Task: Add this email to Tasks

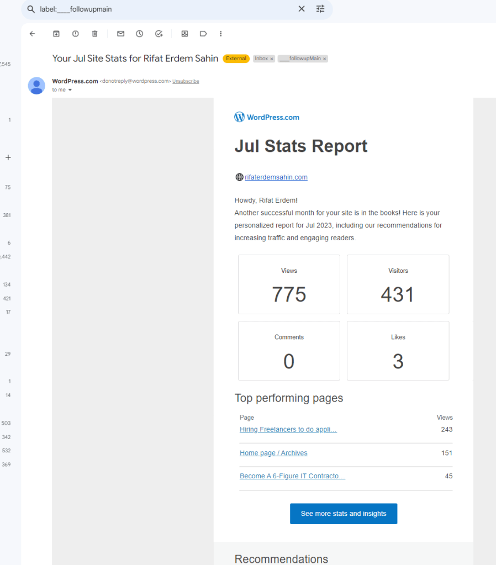Action: (x=159, y=34)
